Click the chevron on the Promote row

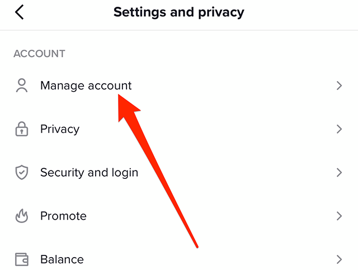(340, 216)
